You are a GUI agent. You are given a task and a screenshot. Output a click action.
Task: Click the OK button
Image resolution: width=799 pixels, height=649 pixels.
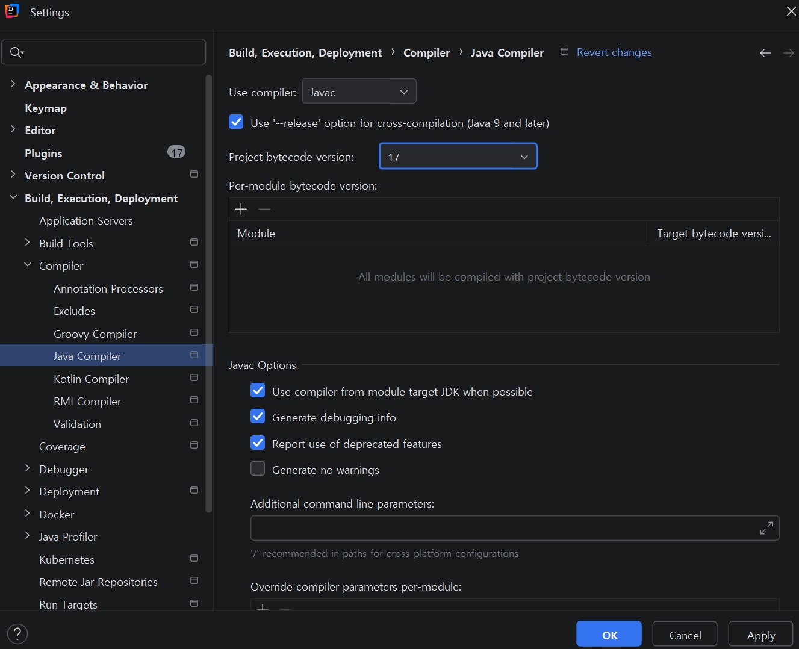point(609,635)
